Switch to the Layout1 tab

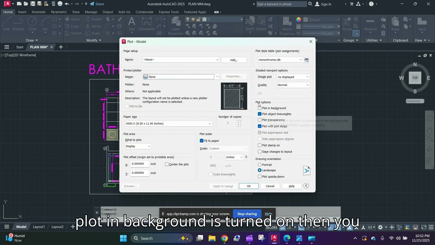(x=39, y=227)
